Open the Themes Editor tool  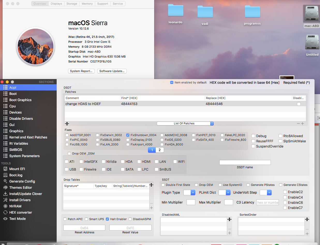[x=20, y=187]
